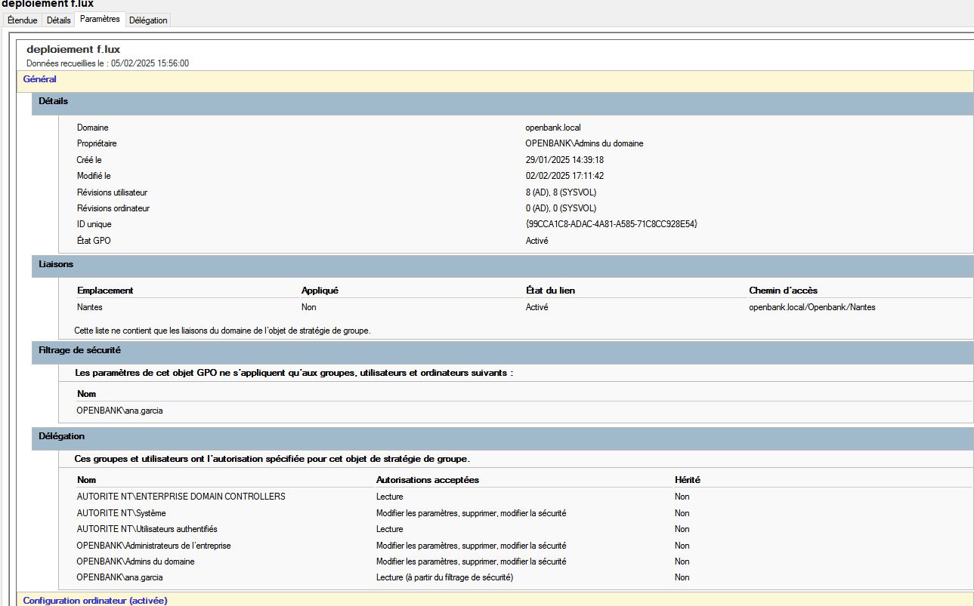Viewport: 974px width, 606px height.
Task: Collapse the Détails section bar in report
Action: tap(54, 101)
